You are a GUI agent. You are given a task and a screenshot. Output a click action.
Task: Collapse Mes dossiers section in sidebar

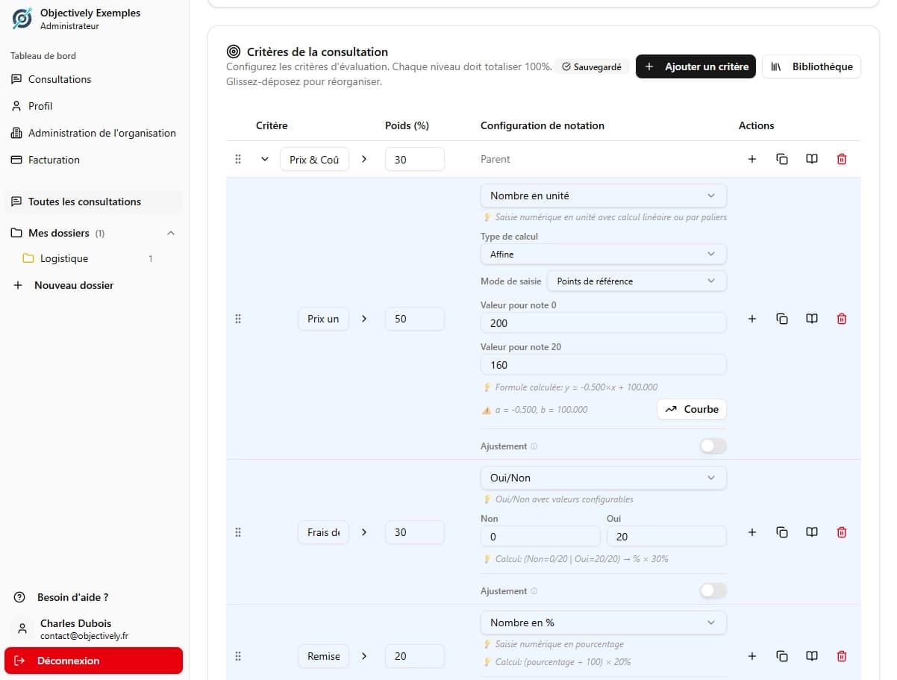click(171, 233)
